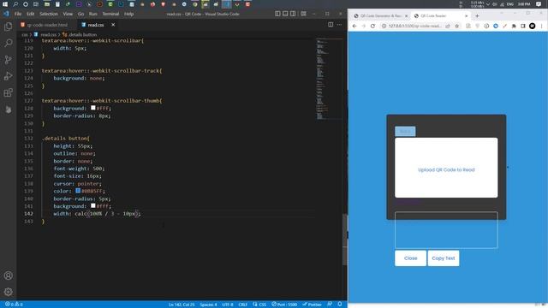548x308 pixels.
Task: Open the Terminal menu
Action: (110, 14)
